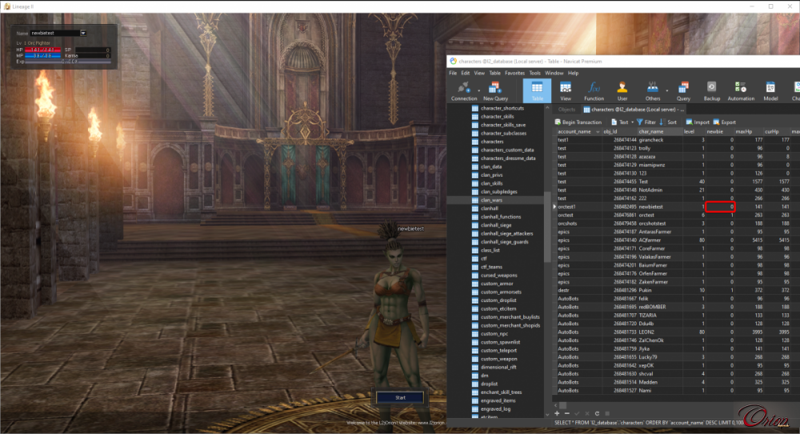Open the cursed_weapons table
This screenshot has width=800, height=434.
point(498,275)
